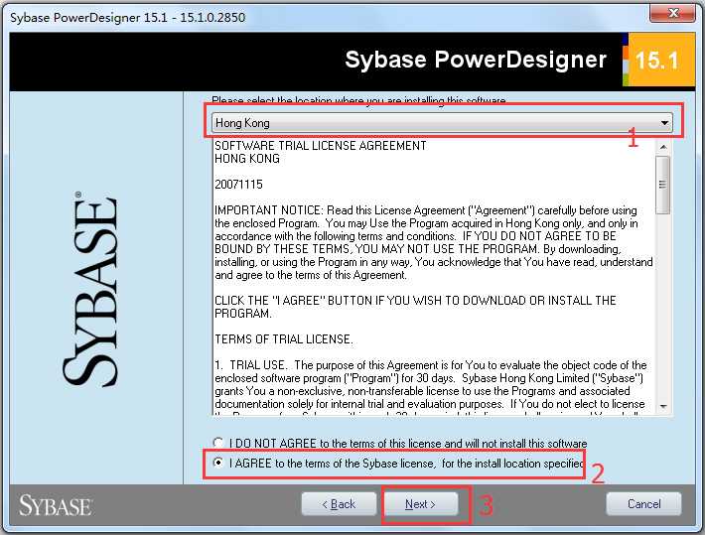Click the 'CLICK THE "I AGREE" BUTTON' line
This screenshot has height=535, width=705.
point(415,301)
